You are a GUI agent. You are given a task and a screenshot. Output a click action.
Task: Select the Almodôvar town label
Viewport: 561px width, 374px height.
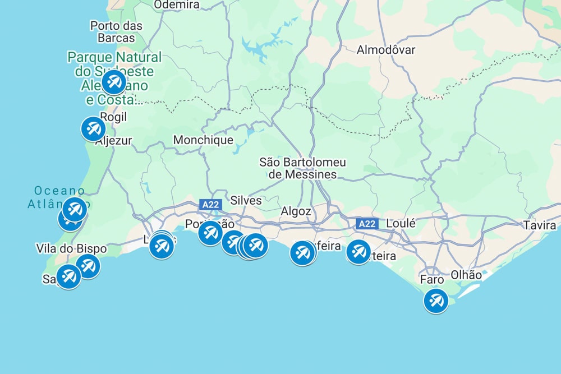tap(386, 50)
